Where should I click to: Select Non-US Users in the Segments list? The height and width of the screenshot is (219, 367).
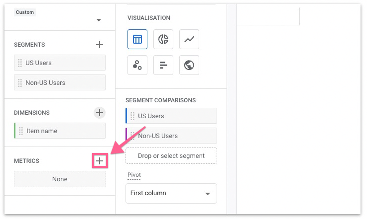pos(60,82)
